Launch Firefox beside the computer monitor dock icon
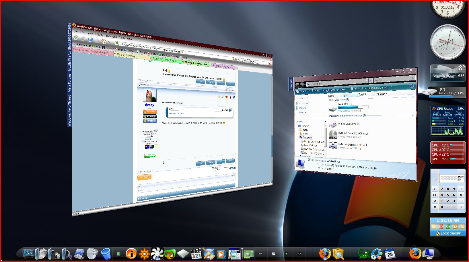Screen dimensions: 469x262 pos(415,254)
